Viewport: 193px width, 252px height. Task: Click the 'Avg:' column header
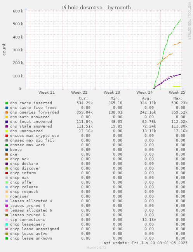[x=147, y=98]
